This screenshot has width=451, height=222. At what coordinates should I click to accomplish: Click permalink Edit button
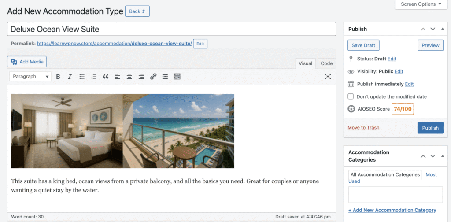(x=200, y=44)
